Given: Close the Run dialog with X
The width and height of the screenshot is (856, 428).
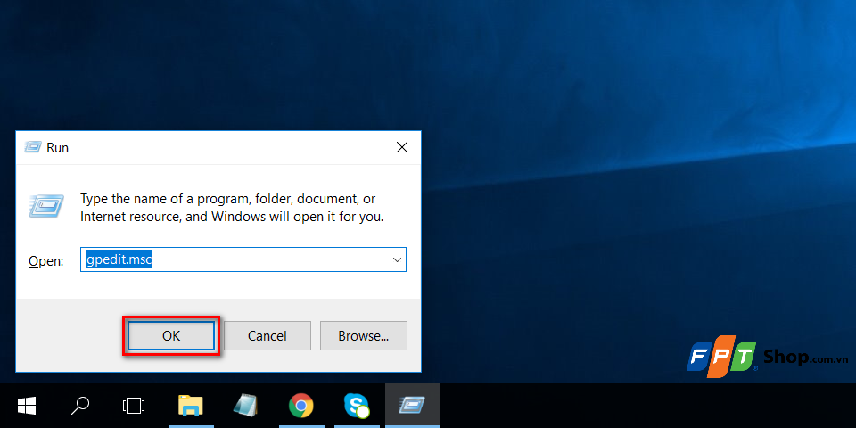Looking at the screenshot, I should pos(402,147).
